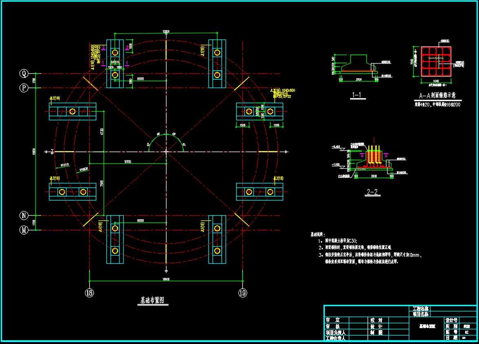Click the 工程名称 field in title block

point(420,309)
